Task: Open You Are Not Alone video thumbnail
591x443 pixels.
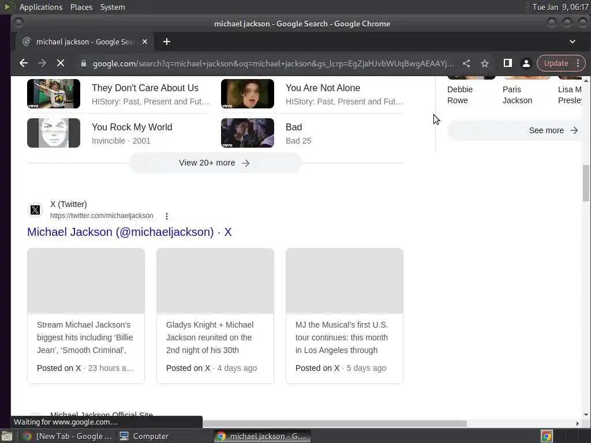Action: tap(247, 94)
